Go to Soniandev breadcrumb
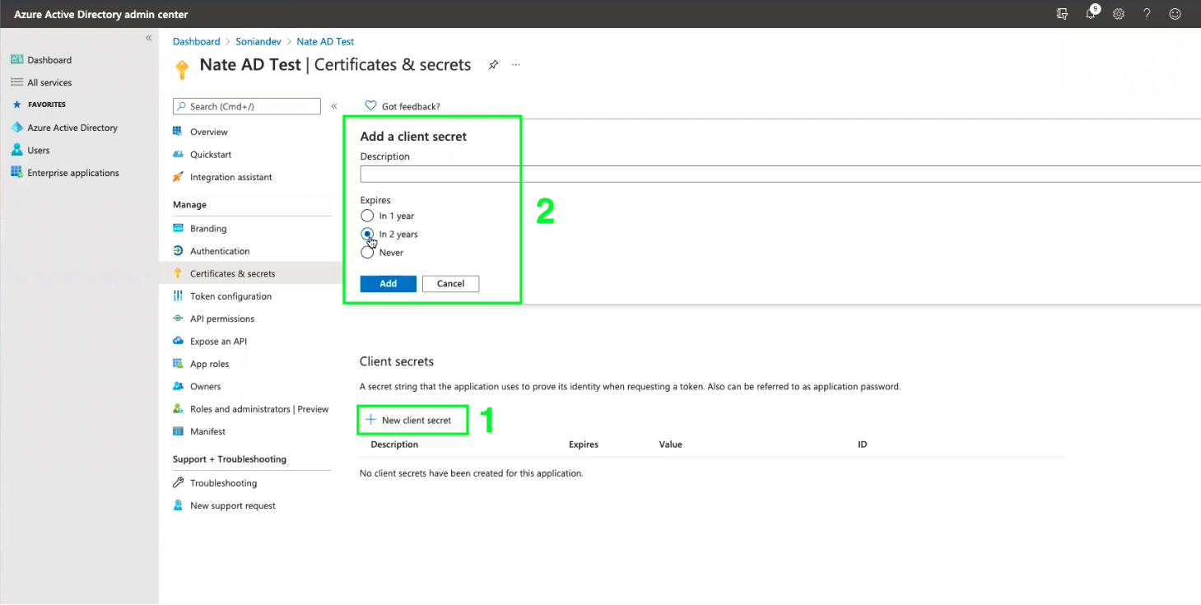Screen dimensions: 1201x605 [258, 41]
